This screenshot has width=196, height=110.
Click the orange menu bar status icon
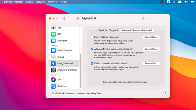click(174, 2)
